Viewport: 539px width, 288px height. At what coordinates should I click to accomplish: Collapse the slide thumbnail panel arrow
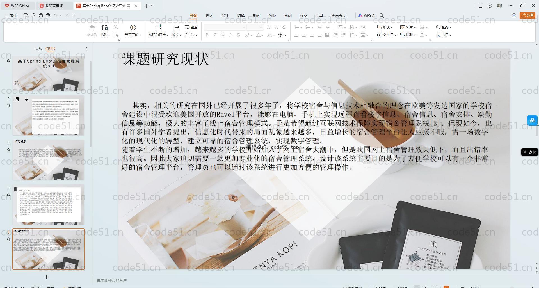[x=86, y=49]
